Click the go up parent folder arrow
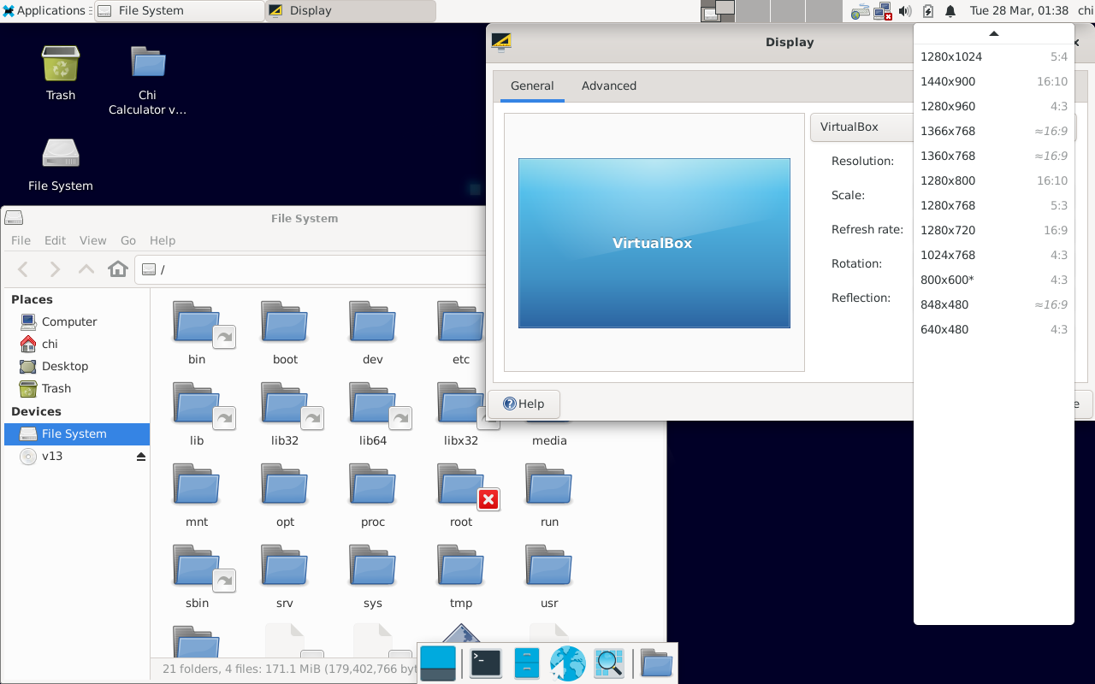The height and width of the screenshot is (684, 1095). coord(86,269)
